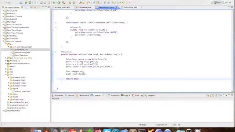
Task: Open the Android SDK Manager icon
Action: tap(26, 3)
